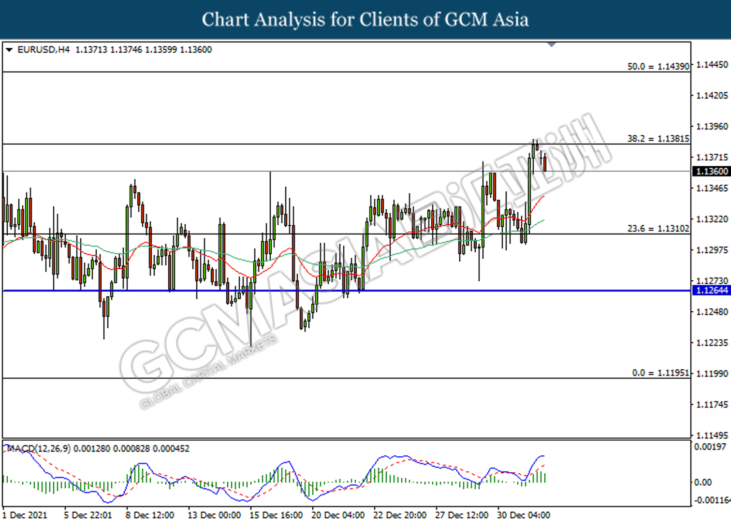Click the 1.13220 price scale value
Image resolution: width=731 pixels, height=522 pixels.
[712, 219]
